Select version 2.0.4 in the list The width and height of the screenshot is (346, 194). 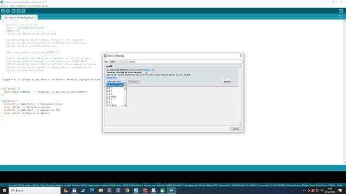(x=115, y=91)
